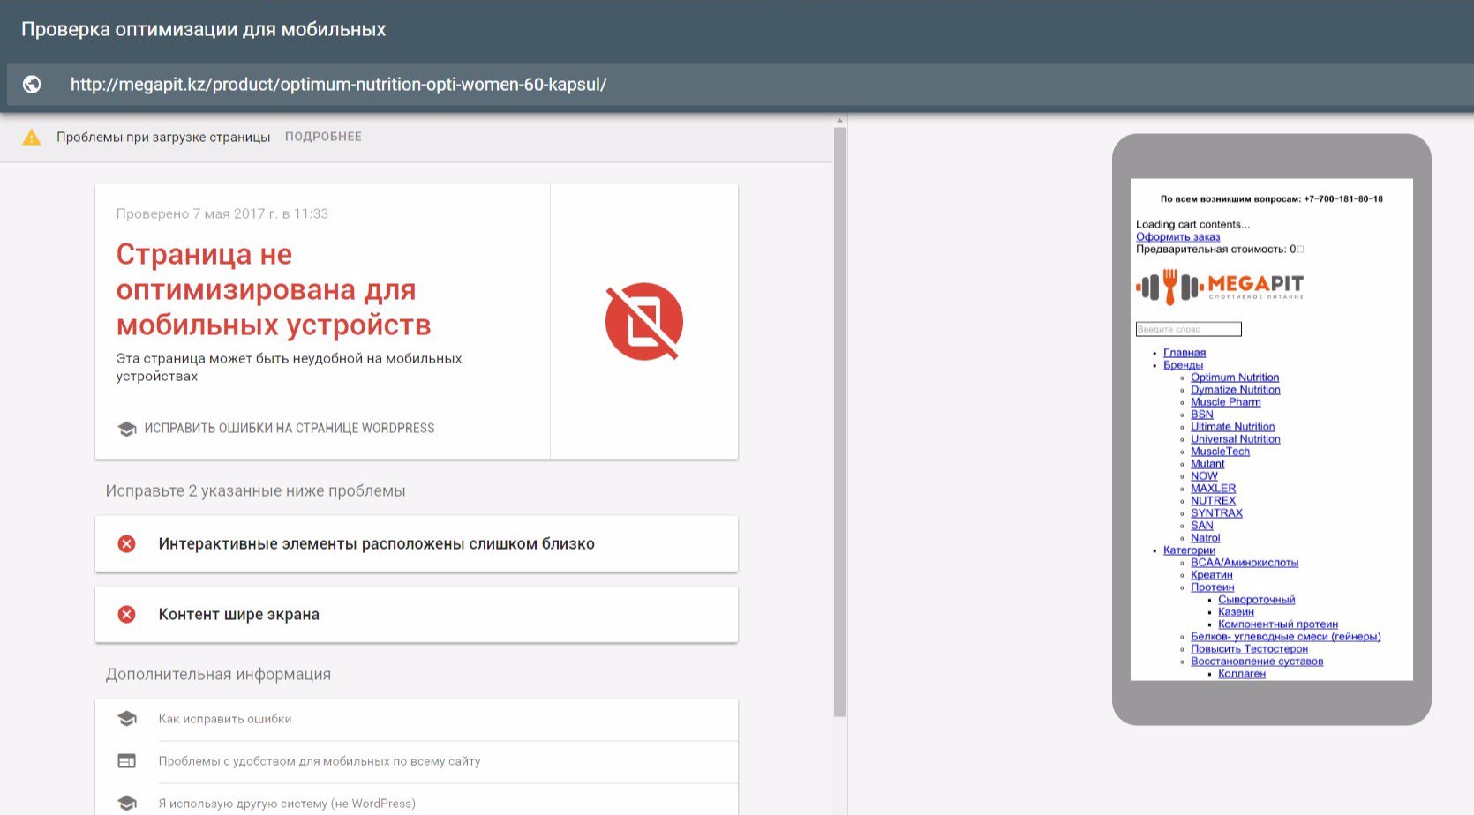Open 'Проблемы с удобством для мобильных по всему сайту'

point(320,761)
